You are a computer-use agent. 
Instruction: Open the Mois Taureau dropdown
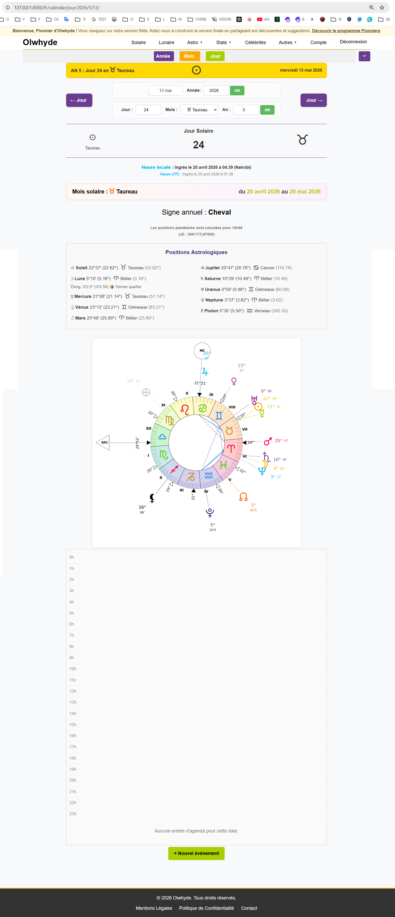[199, 110]
